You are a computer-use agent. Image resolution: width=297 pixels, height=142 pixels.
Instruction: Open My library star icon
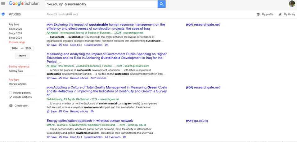click(280, 14)
